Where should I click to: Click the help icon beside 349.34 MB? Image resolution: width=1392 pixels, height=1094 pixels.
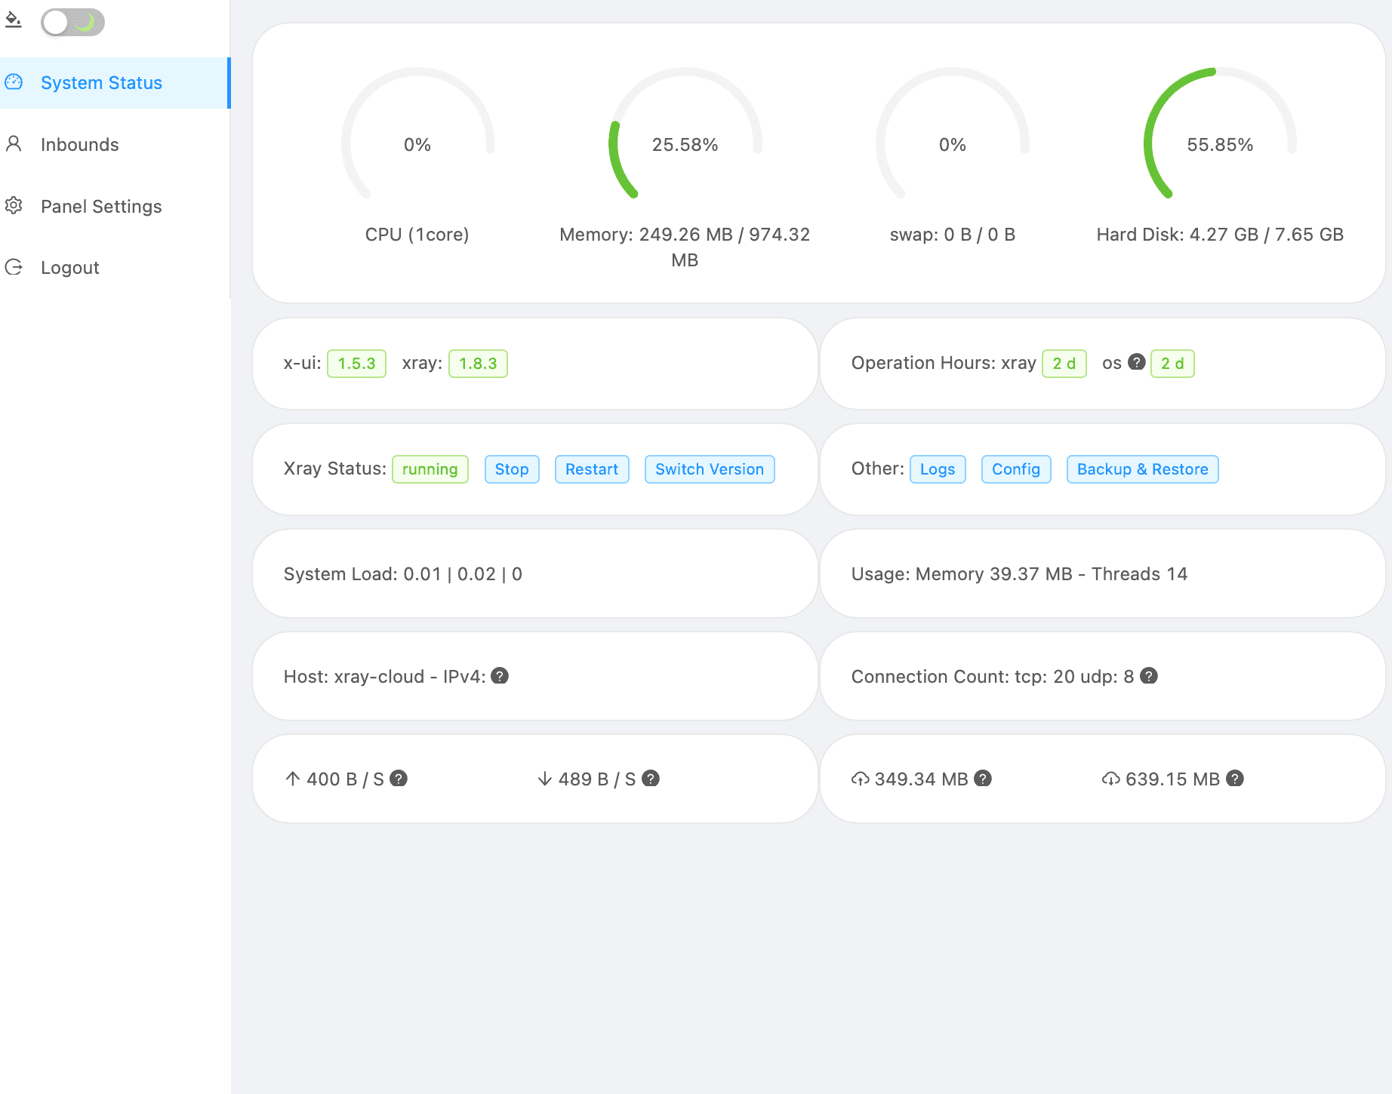(x=983, y=779)
